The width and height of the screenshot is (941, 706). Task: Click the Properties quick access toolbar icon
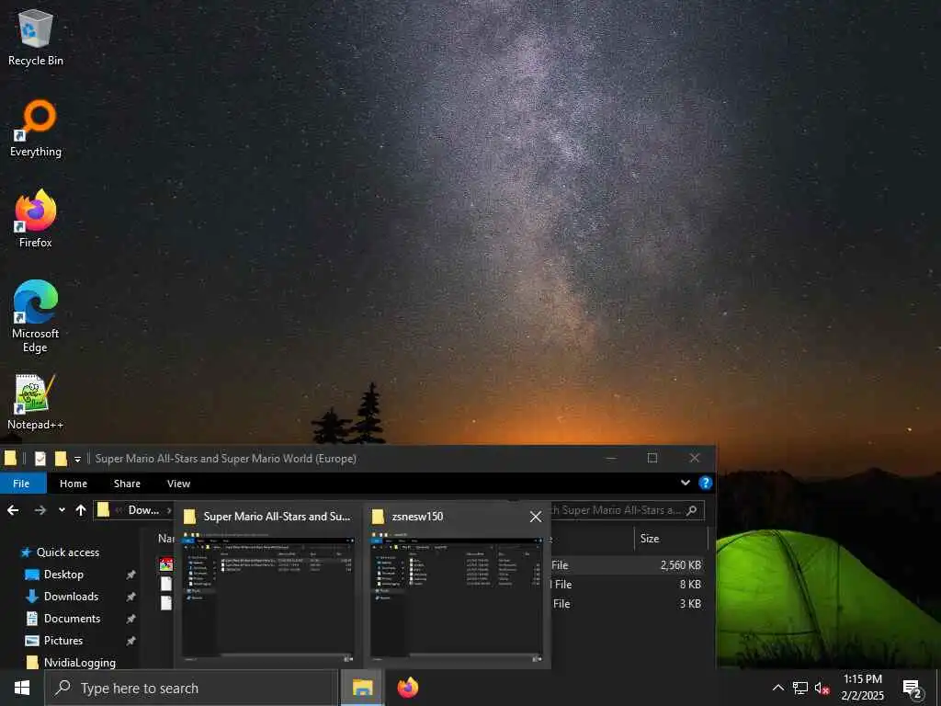point(40,459)
